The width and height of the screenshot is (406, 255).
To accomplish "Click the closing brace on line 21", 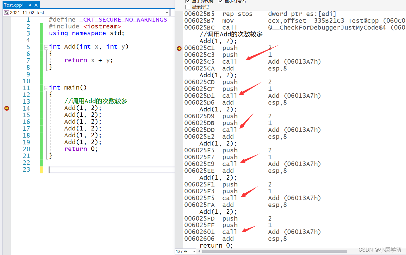I will [x=51, y=156].
